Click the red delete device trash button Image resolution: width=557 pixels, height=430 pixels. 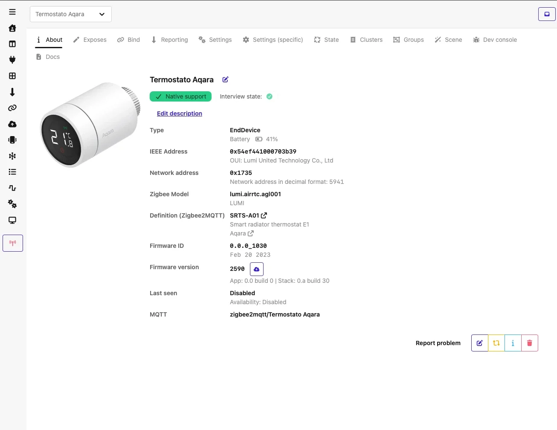click(x=529, y=343)
